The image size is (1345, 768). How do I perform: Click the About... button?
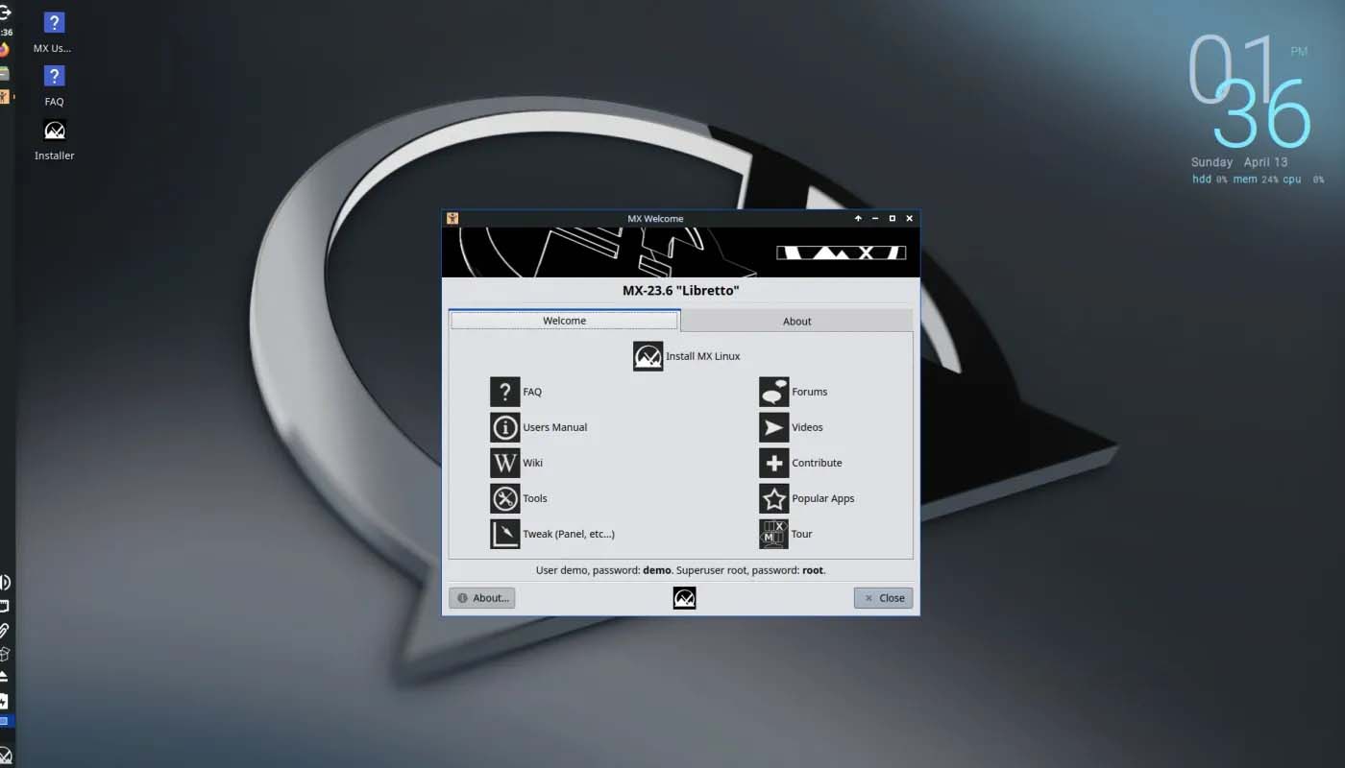point(481,598)
